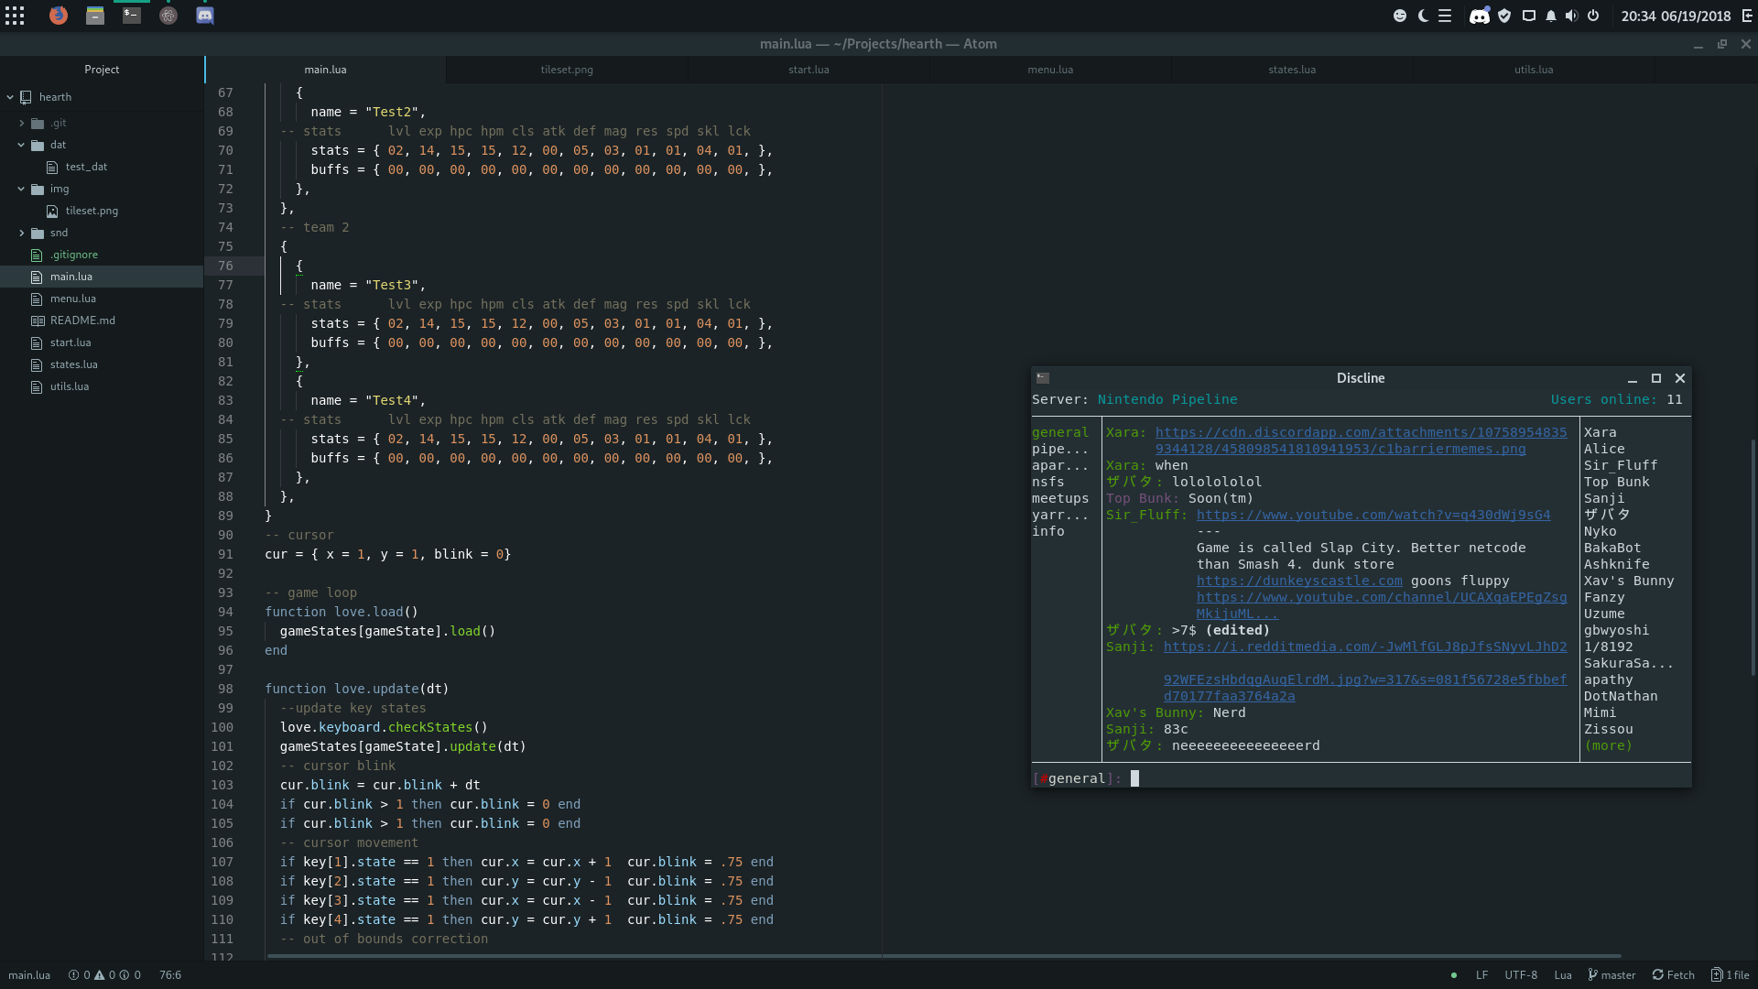Click the green status dot indicator

tap(1454, 975)
